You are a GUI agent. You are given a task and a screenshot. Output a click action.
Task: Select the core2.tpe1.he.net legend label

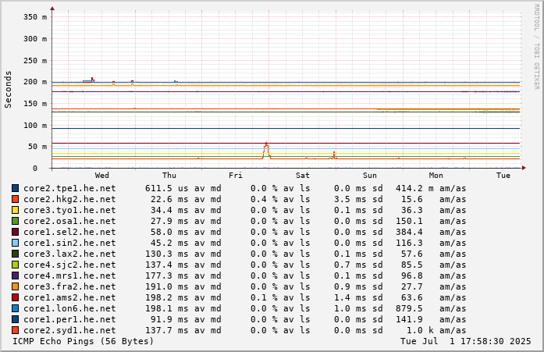click(x=69, y=188)
